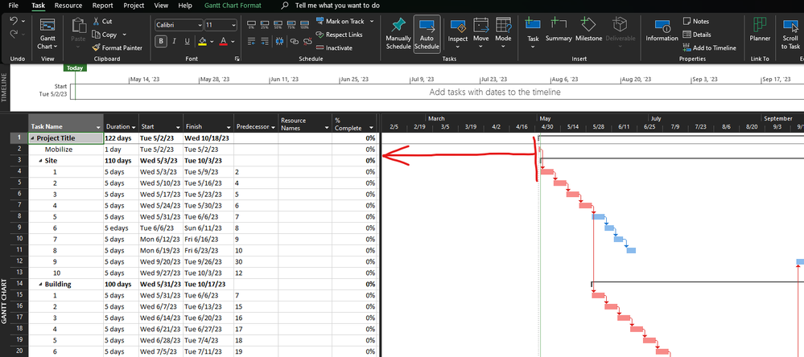This screenshot has height=357, width=804.
Task: Mark task 100% complete
Action: click(304, 25)
